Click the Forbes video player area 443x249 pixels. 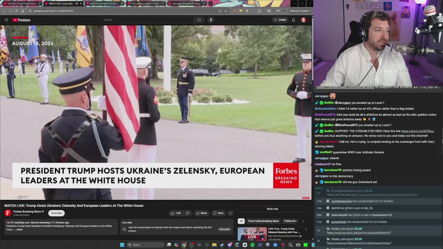pyautogui.click(x=156, y=112)
